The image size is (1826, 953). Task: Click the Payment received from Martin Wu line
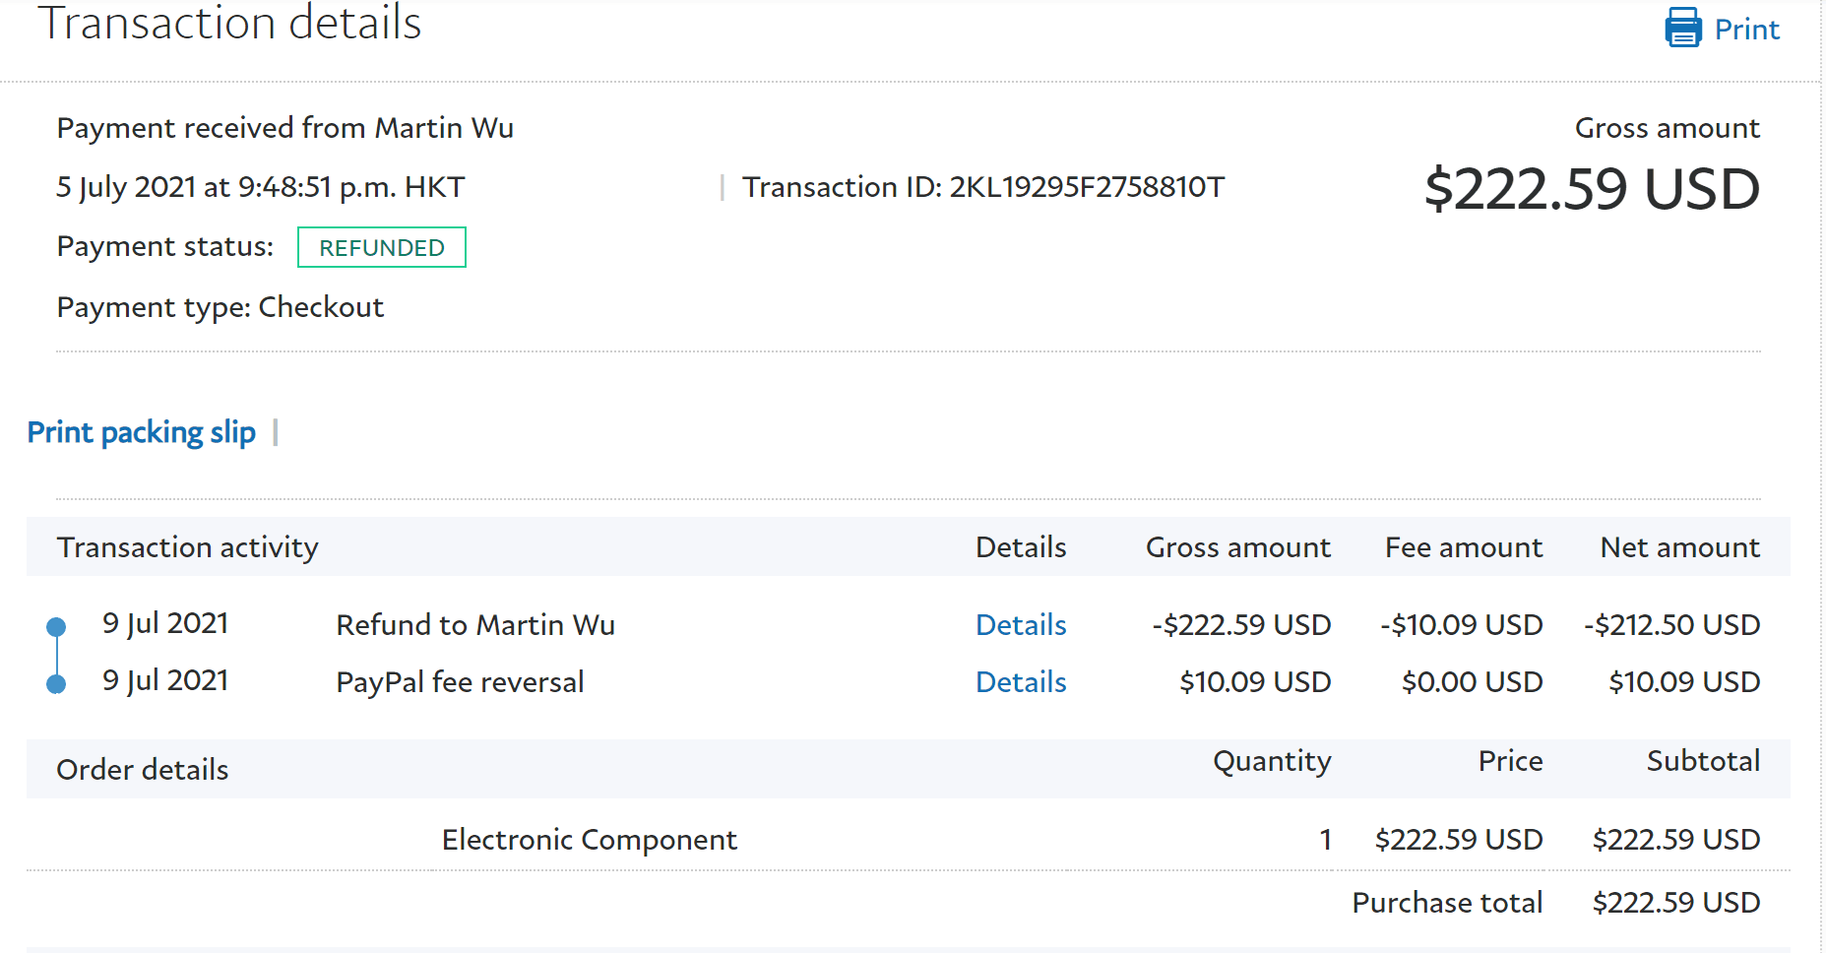point(285,128)
